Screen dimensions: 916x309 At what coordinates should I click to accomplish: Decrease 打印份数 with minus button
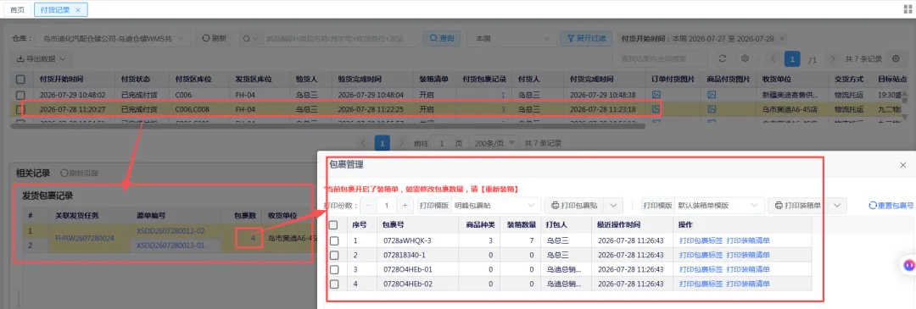[369, 205]
